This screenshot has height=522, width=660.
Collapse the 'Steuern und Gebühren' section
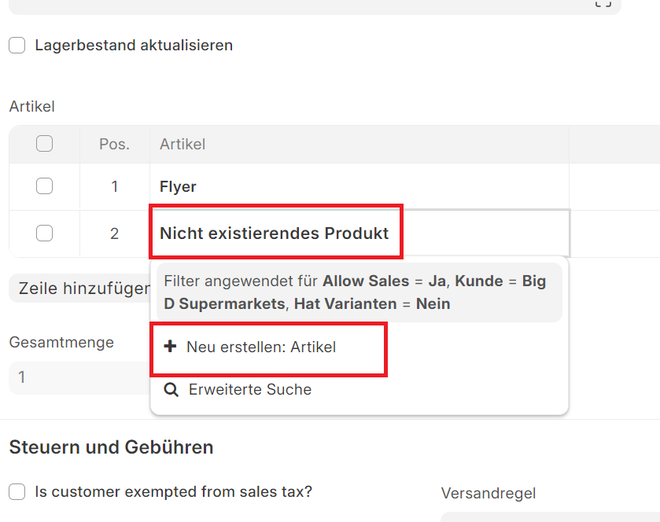(x=111, y=447)
